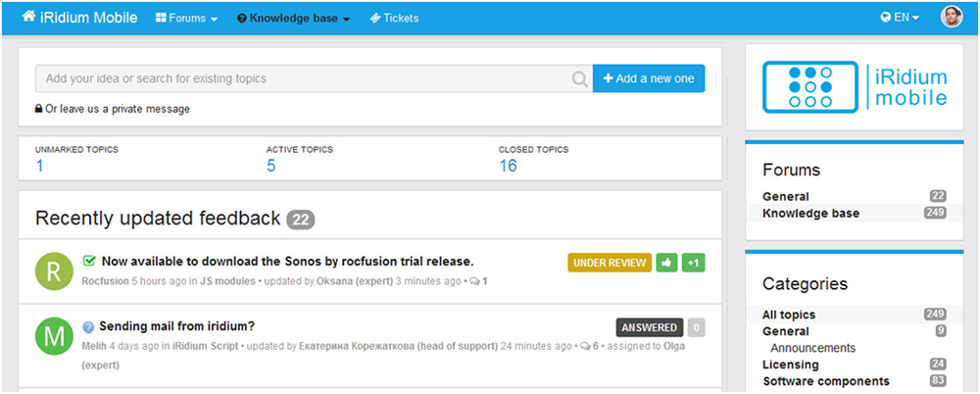Click the search magnifier icon
This screenshot has width=980, height=394.
(580, 78)
